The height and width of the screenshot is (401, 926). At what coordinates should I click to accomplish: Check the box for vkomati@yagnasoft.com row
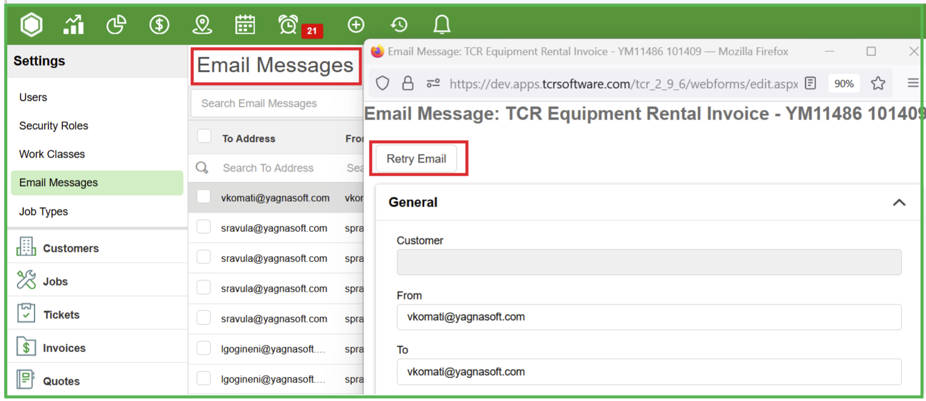204,197
